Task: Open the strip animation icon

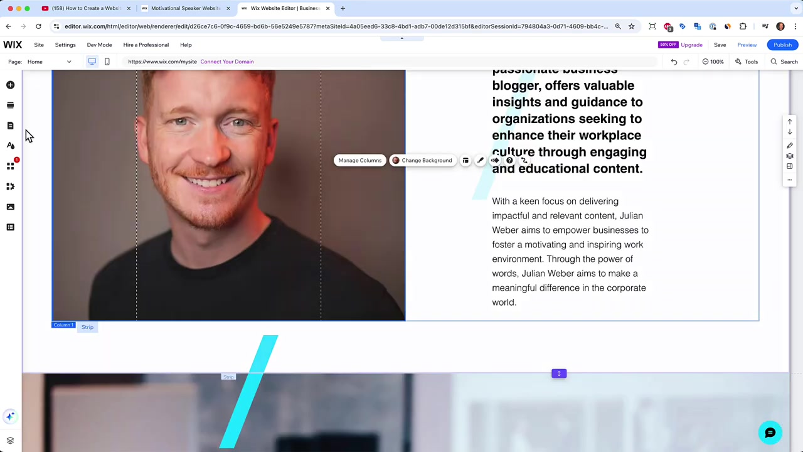Action: (495, 161)
